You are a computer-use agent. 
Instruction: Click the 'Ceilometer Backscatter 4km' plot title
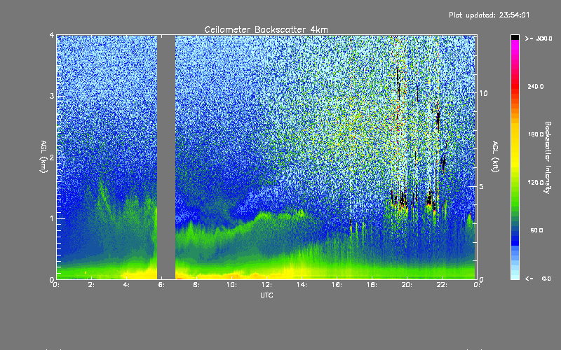[x=266, y=29]
